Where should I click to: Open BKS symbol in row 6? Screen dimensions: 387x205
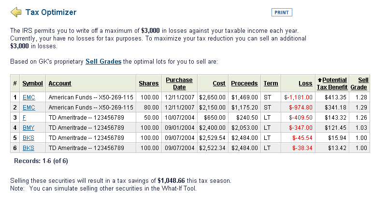click(29, 148)
